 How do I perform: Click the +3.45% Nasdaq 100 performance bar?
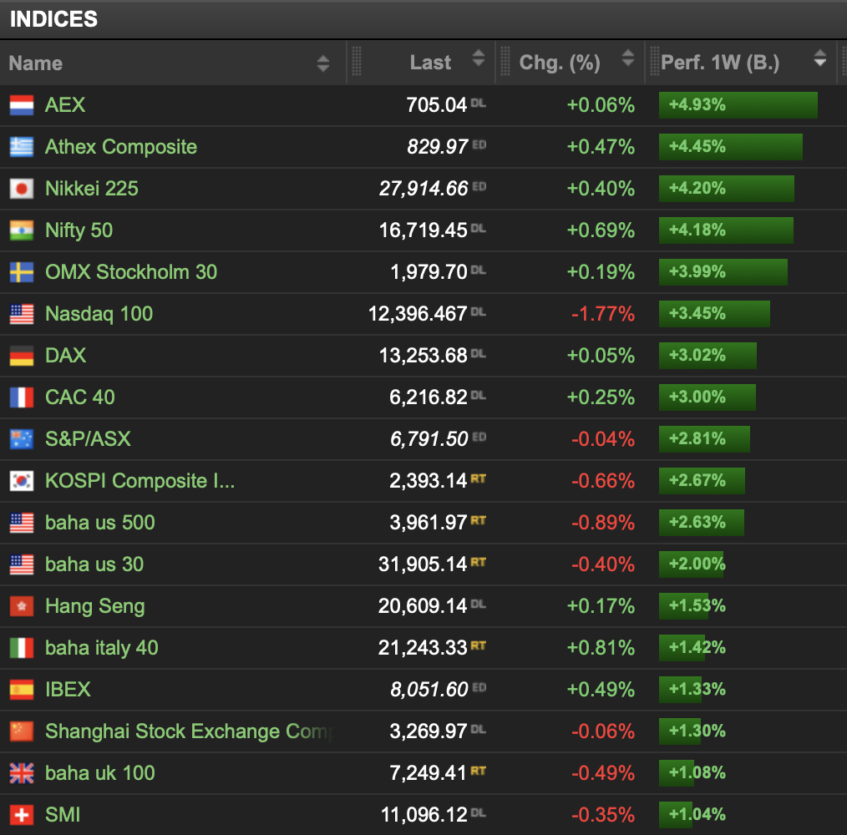pyautogui.click(x=714, y=313)
